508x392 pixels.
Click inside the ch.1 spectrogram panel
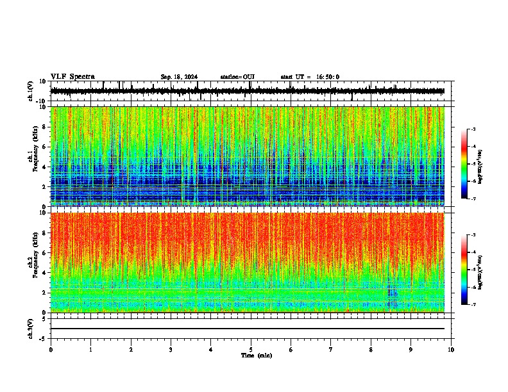(247, 156)
